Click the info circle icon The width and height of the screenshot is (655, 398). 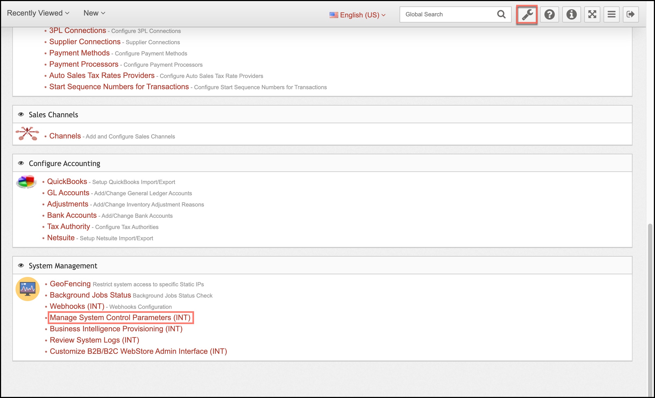point(571,14)
